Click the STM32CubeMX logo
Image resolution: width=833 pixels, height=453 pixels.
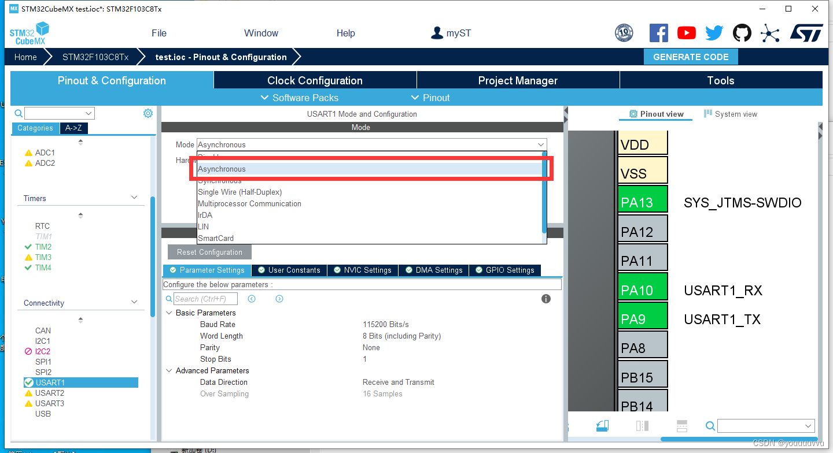(29, 34)
